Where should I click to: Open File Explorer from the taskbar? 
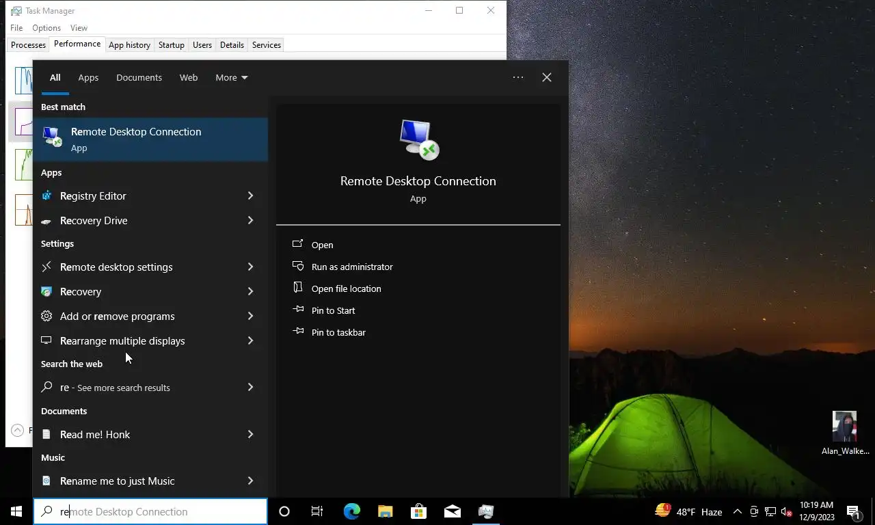[x=386, y=511]
